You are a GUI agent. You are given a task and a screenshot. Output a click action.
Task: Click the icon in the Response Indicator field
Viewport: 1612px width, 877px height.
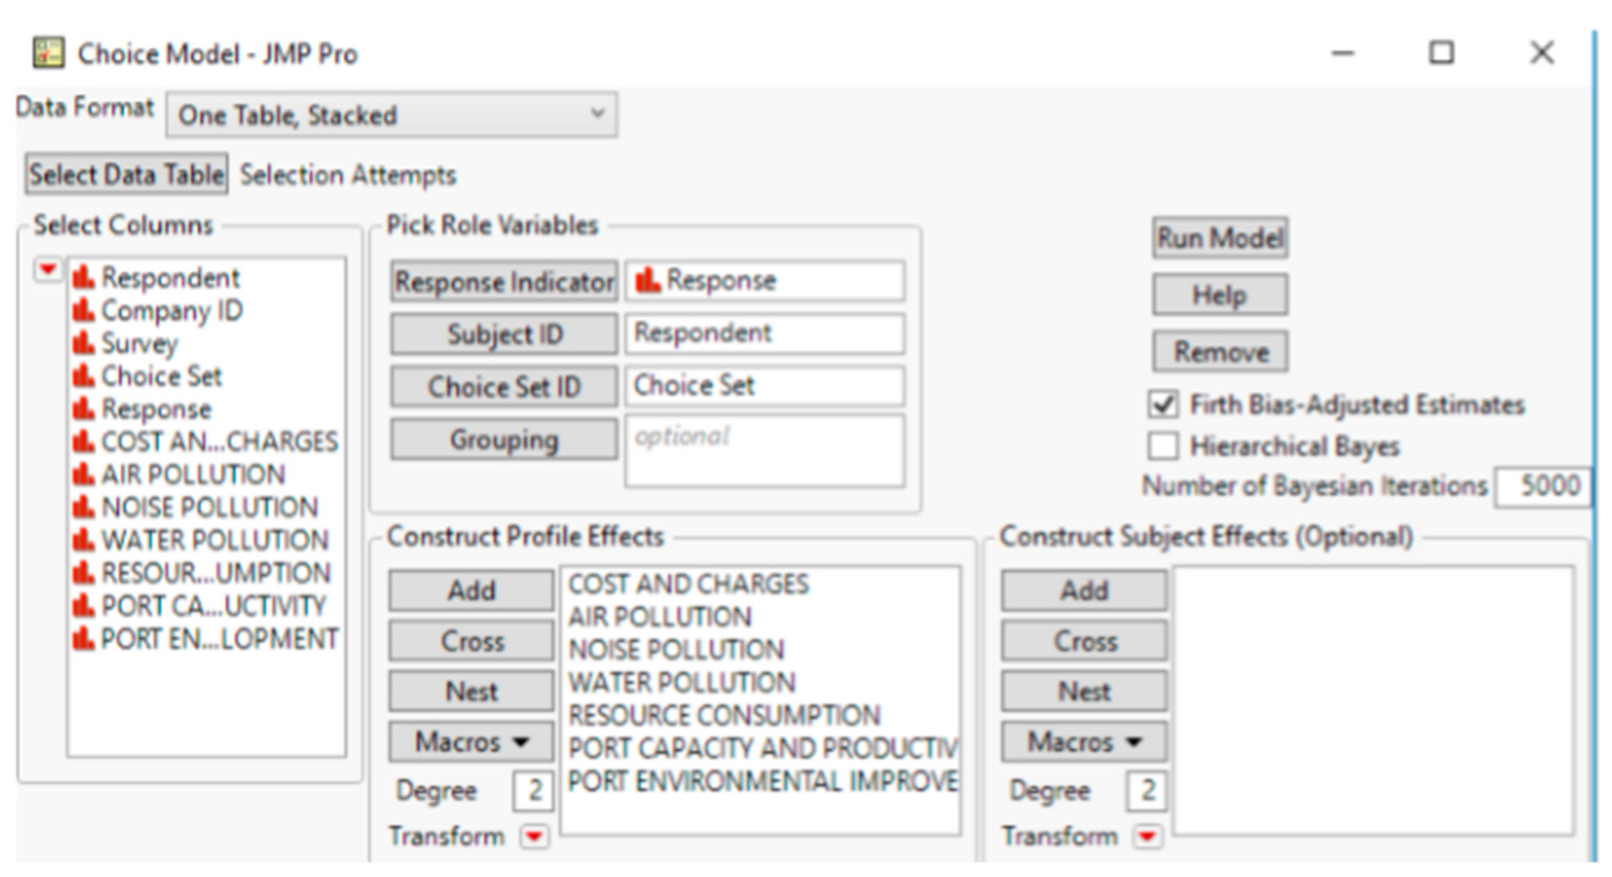647,280
